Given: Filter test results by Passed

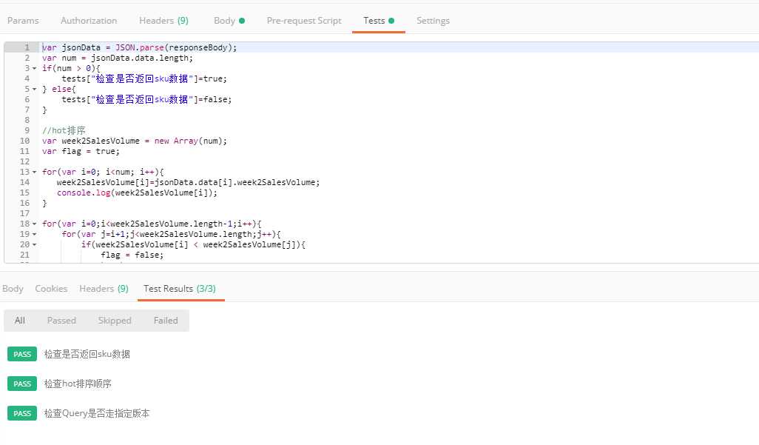Looking at the screenshot, I should 61,321.
